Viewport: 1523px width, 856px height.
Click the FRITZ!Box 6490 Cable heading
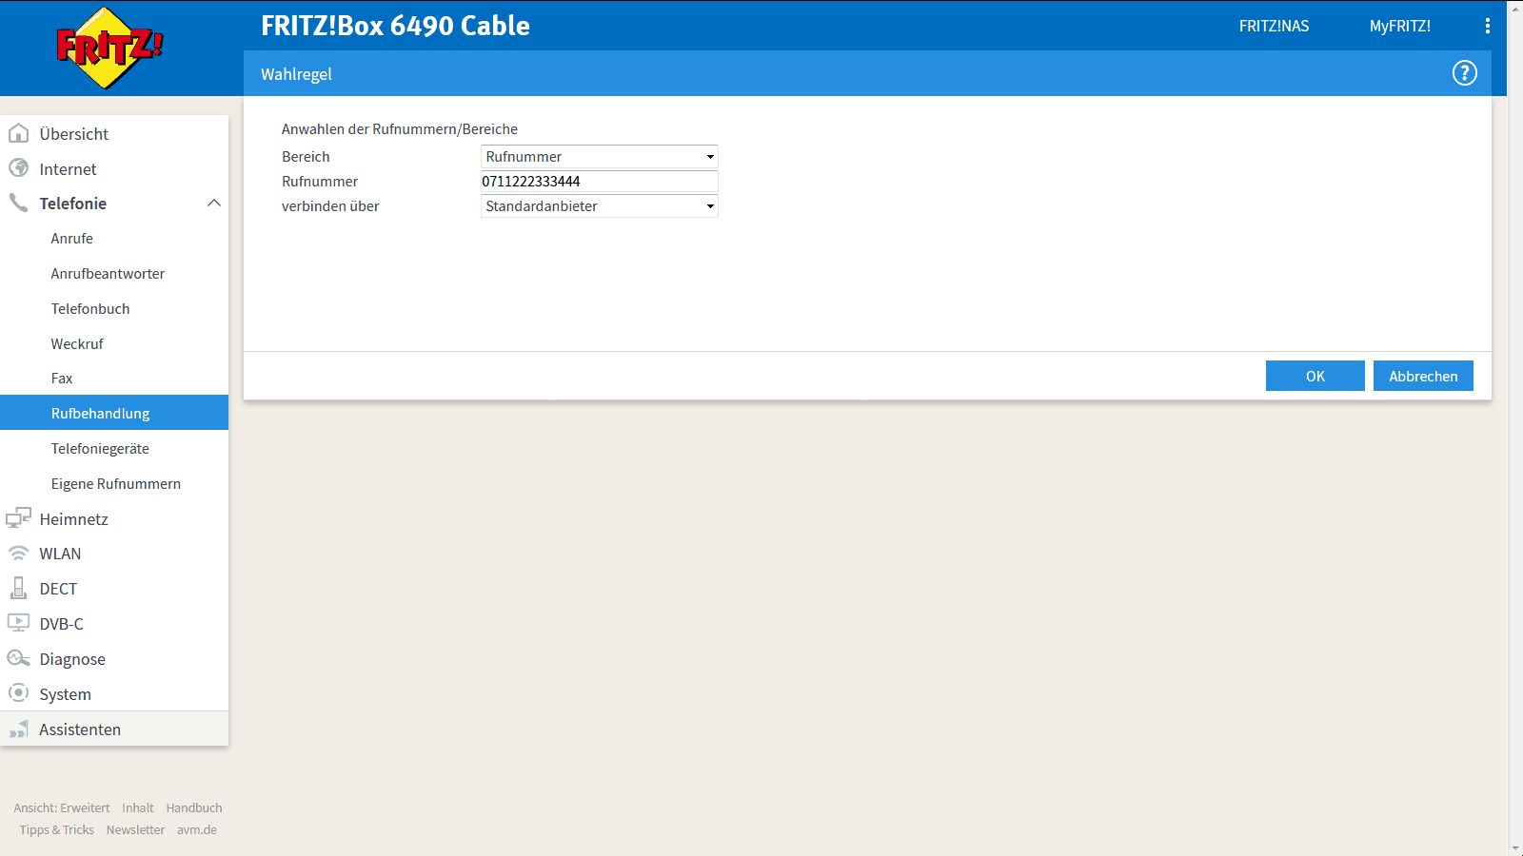pos(395,26)
